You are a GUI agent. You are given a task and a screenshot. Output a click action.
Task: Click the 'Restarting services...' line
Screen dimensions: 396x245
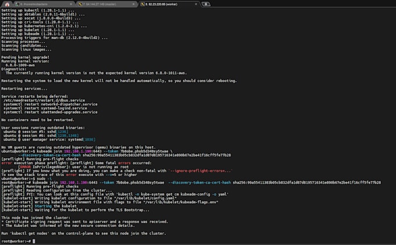24,89
